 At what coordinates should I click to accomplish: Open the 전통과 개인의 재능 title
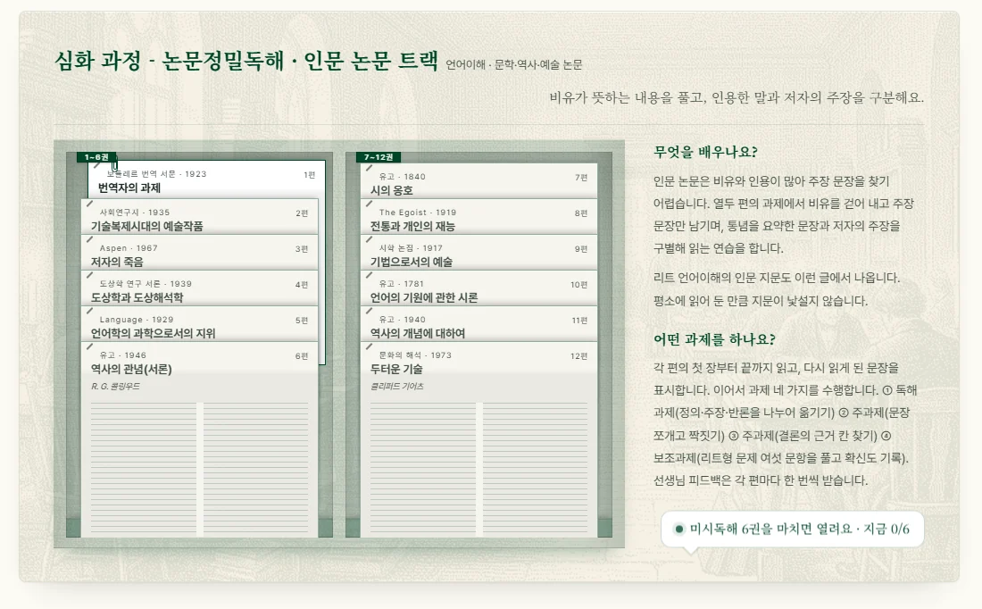click(x=412, y=226)
